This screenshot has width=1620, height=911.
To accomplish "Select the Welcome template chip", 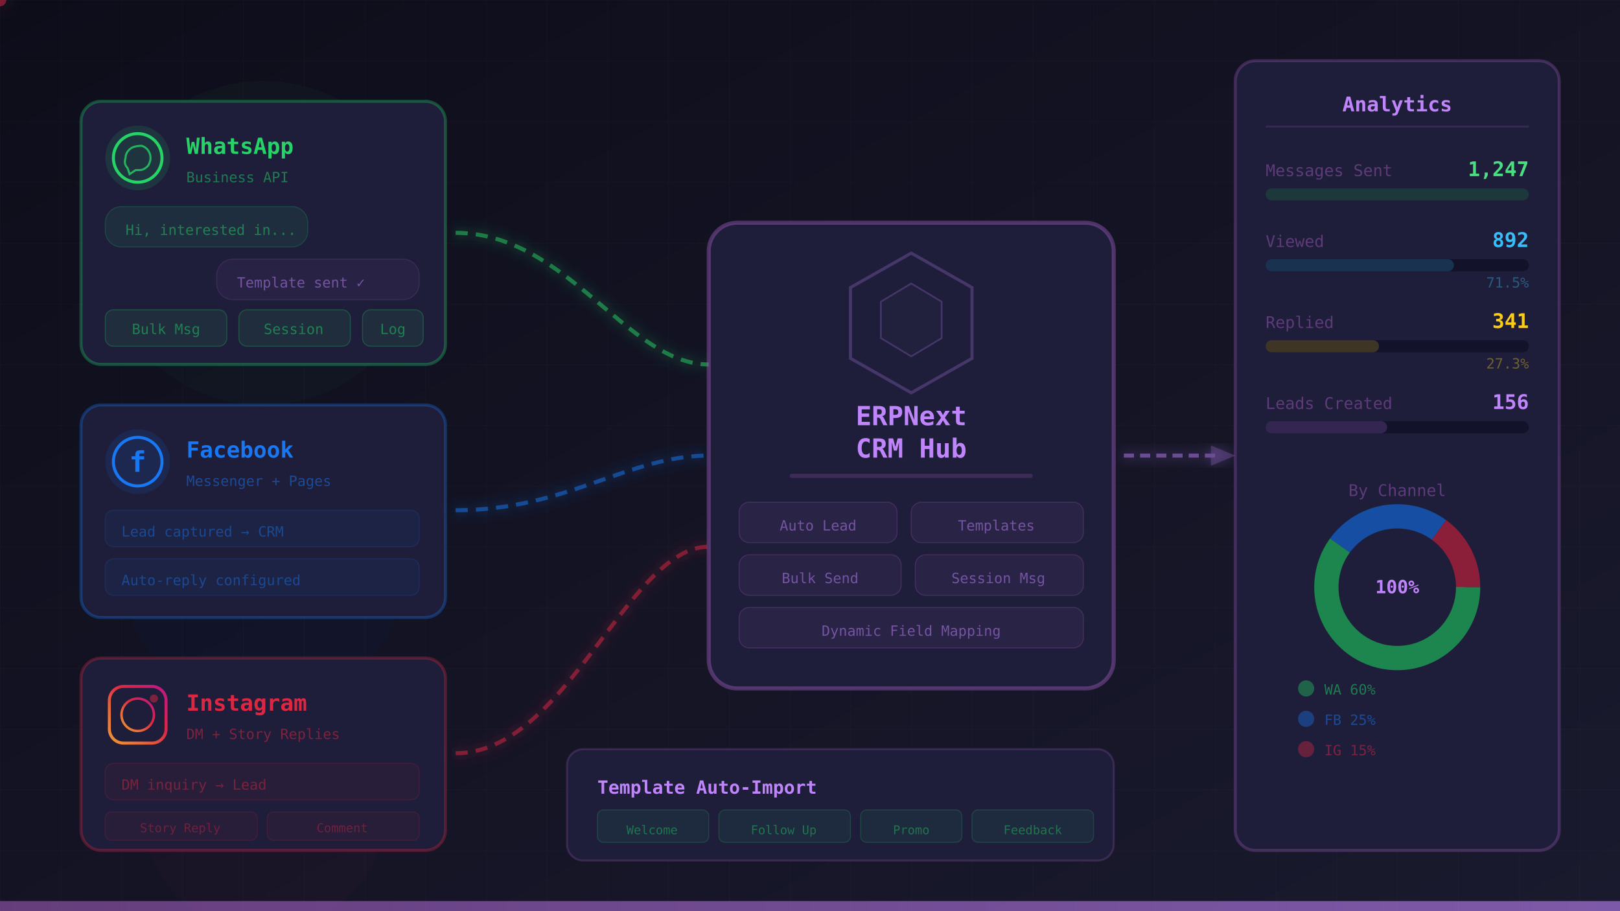I will [x=653, y=826].
